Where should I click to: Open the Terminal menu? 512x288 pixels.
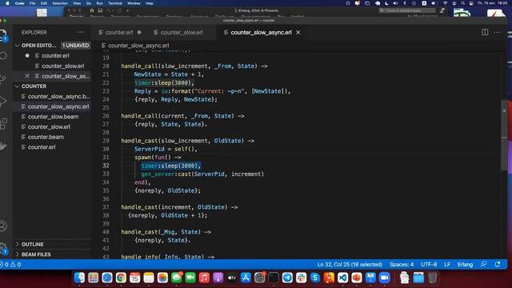pyautogui.click(x=115, y=3)
